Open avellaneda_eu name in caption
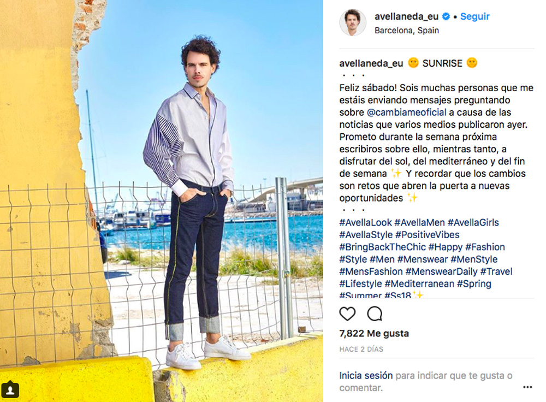546x402 pixels. point(371,63)
